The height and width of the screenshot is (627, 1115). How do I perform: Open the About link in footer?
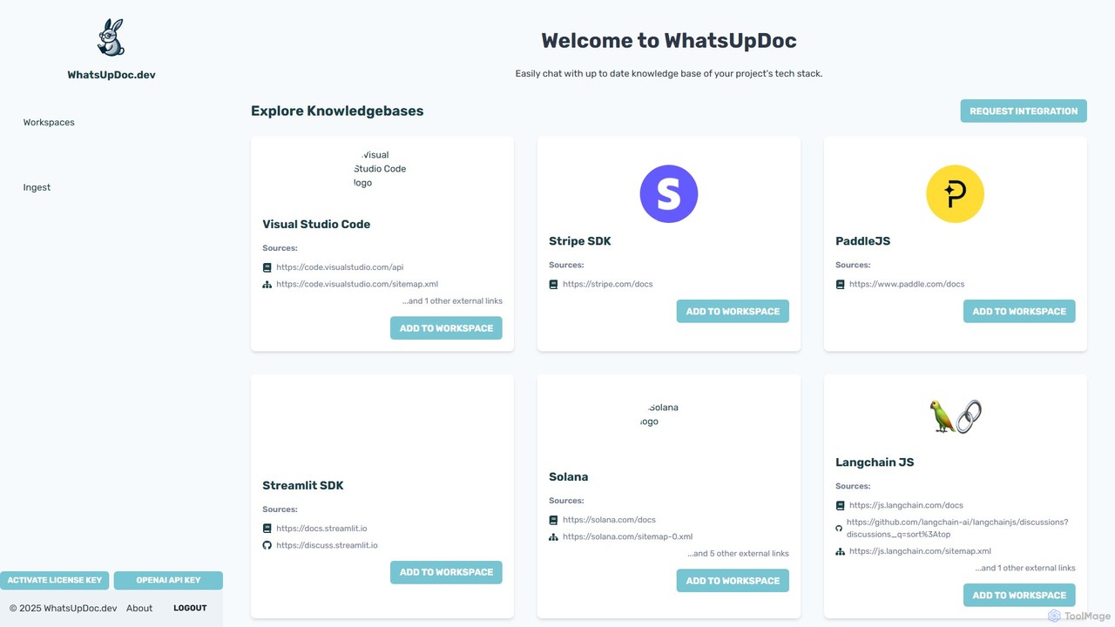coord(139,609)
